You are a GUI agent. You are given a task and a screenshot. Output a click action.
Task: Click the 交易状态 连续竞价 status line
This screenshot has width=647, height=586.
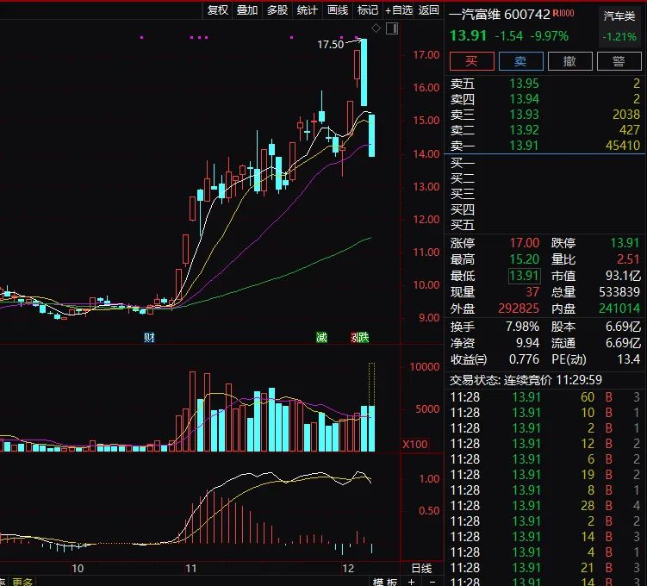tap(526, 380)
